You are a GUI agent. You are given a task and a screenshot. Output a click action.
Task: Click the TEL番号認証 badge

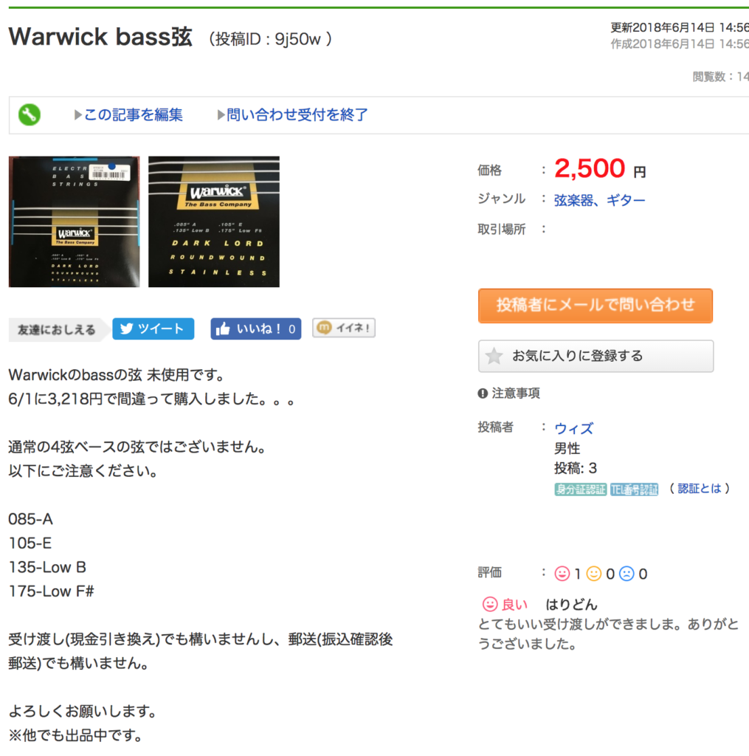635,489
